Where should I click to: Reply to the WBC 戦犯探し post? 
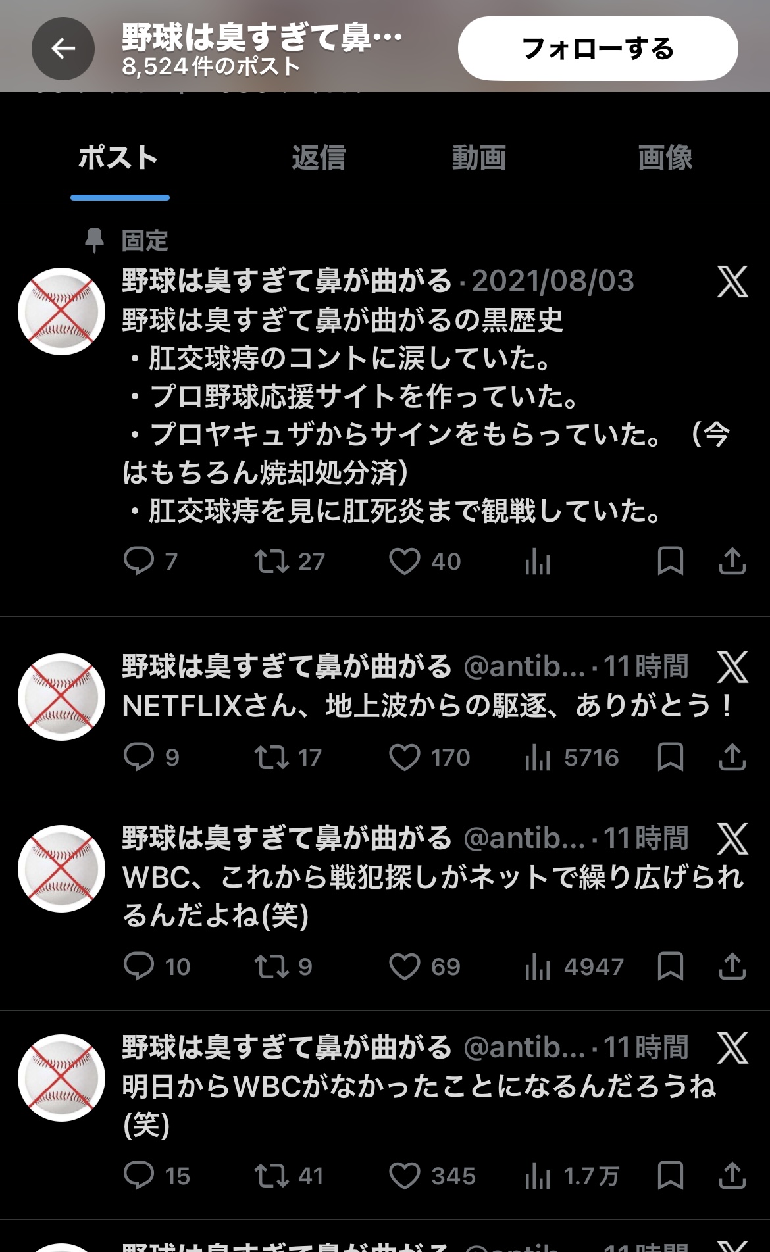139,966
